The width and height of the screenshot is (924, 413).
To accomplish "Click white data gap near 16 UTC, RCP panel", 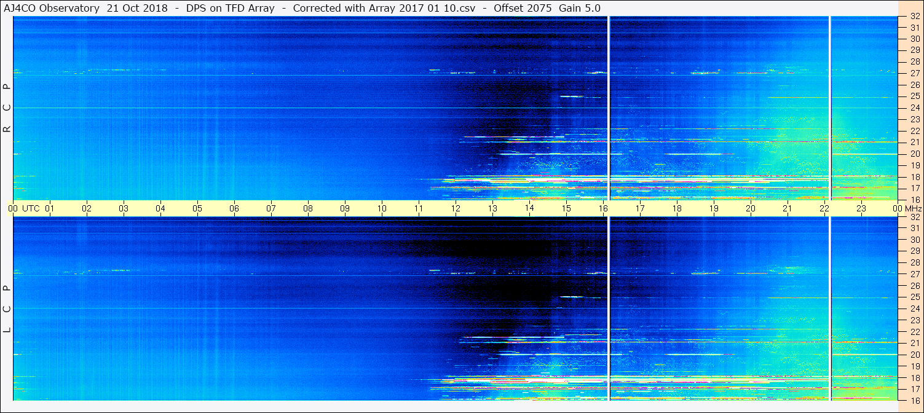I will click(608, 108).
